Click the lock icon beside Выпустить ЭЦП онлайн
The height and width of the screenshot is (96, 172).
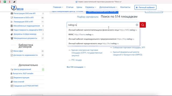coord(11,73)
